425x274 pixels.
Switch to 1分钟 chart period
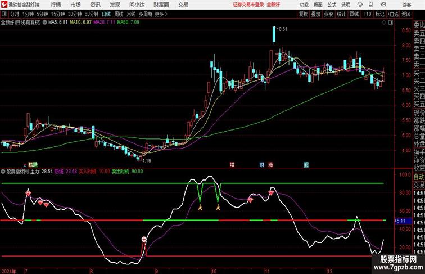pyautogui.click(x=28, y=14)
